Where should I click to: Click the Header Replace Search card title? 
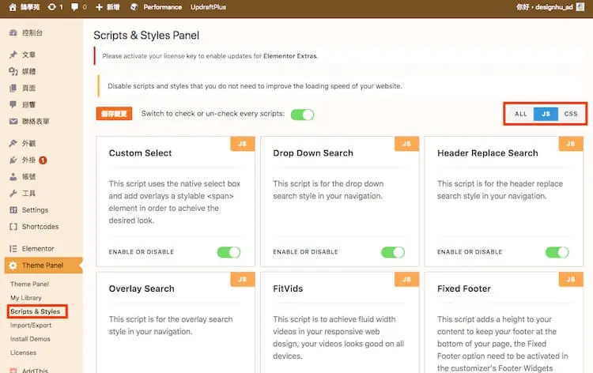tap(488, 153)
